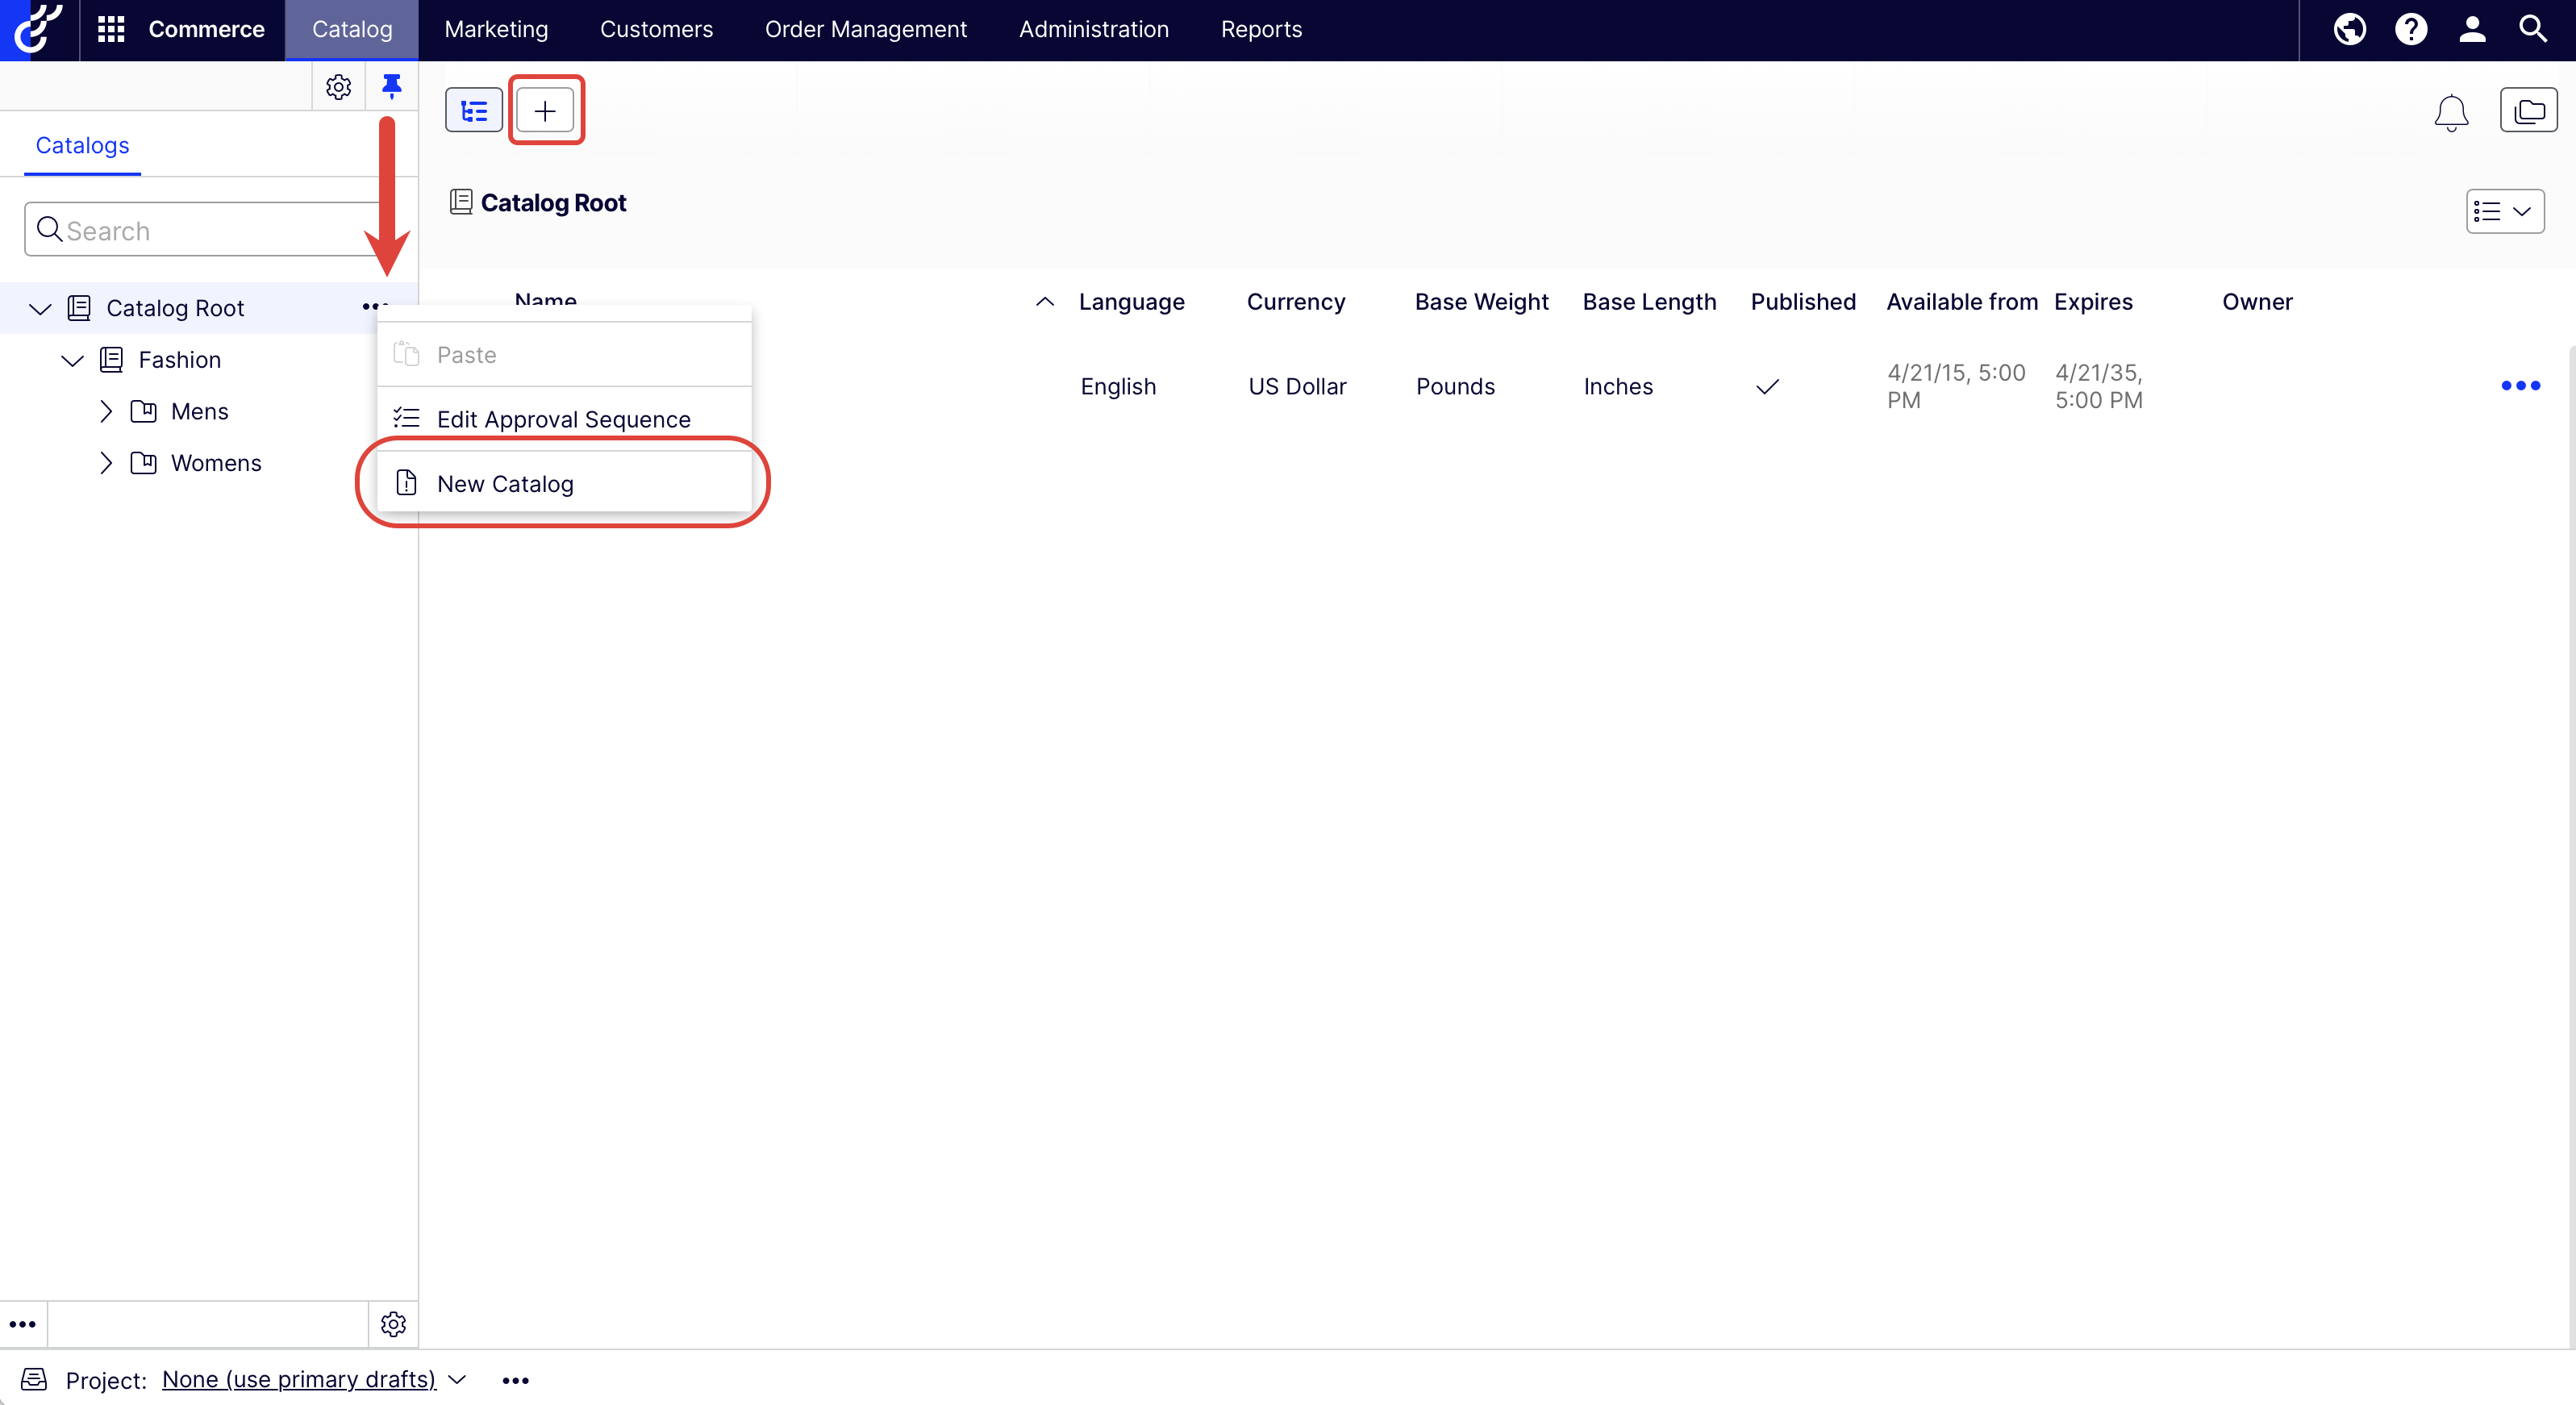
Task: Open the notifications bell
Action: 2451,112
